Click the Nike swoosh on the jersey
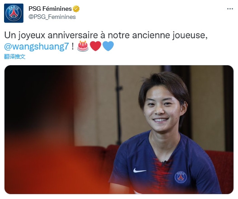The width and height of the screenshot is (238, 199). click(x=140, y=170)
